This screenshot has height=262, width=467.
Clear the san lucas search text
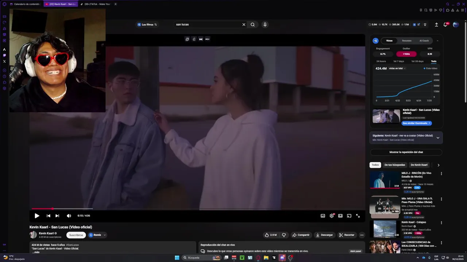(x=244, y=24)
